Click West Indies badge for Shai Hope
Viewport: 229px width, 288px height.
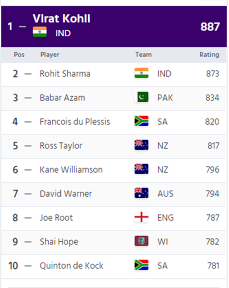141,241
